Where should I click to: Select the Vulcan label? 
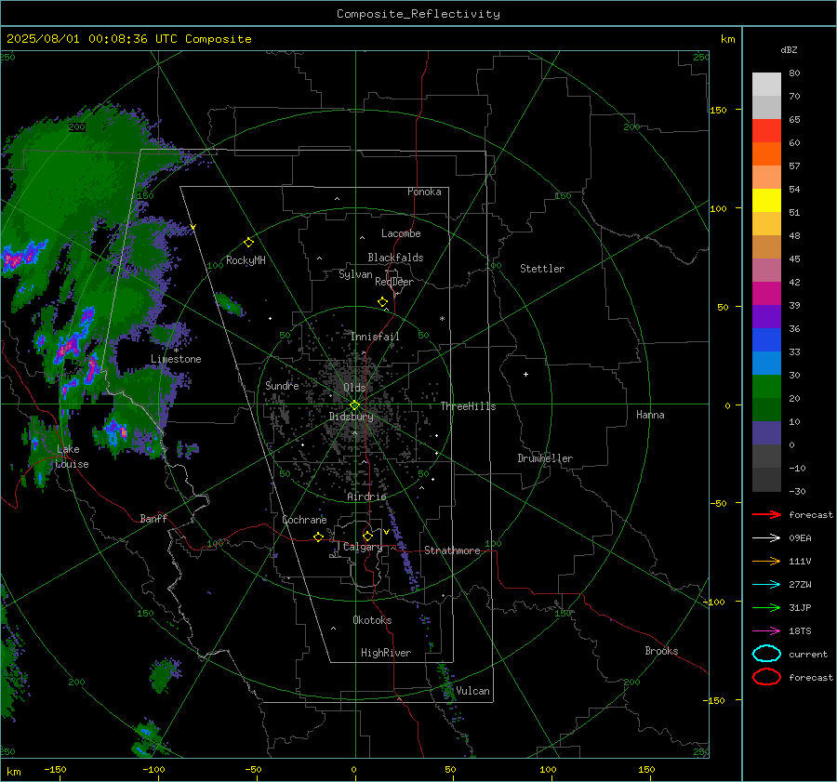(473, 691)
